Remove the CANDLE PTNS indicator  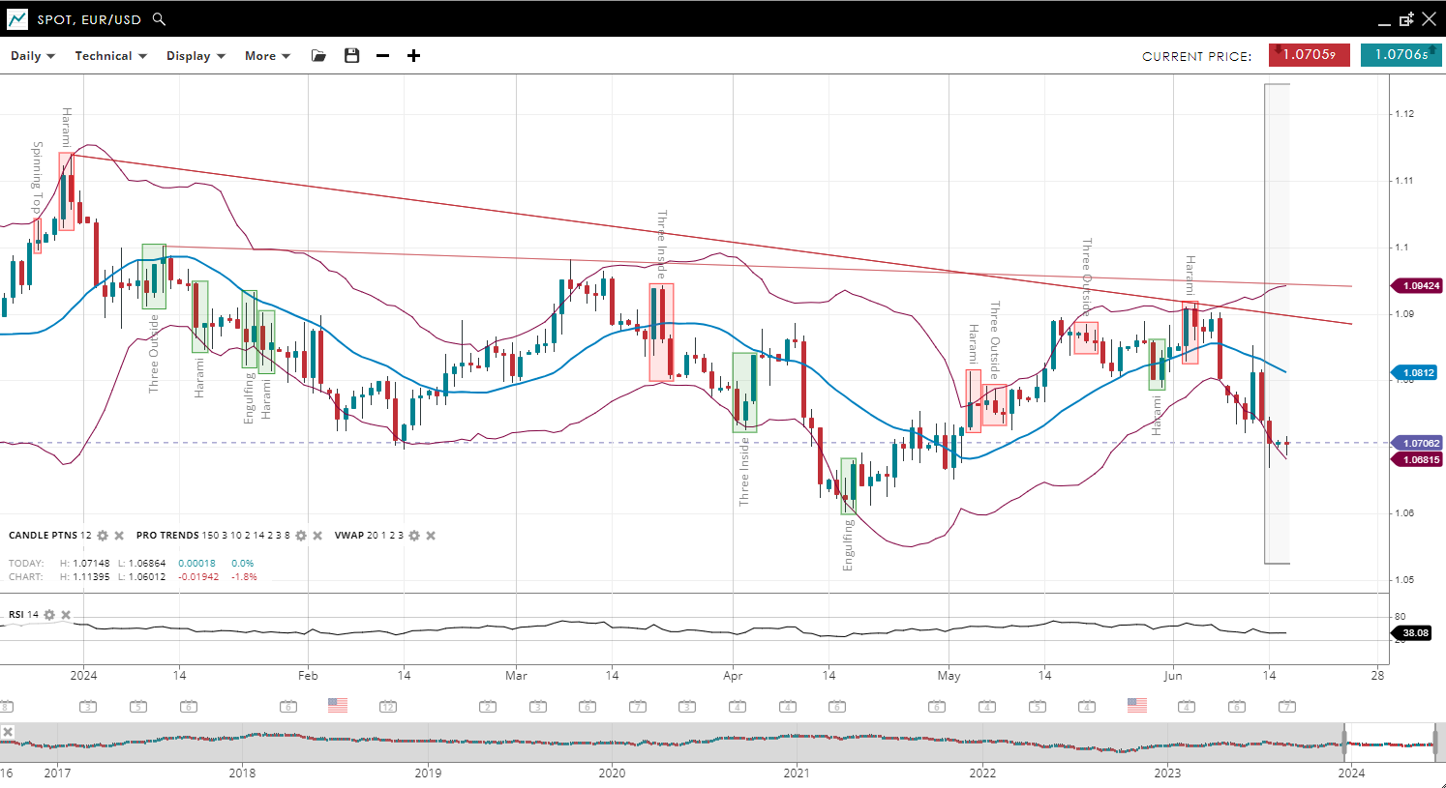tap(119, 536)
